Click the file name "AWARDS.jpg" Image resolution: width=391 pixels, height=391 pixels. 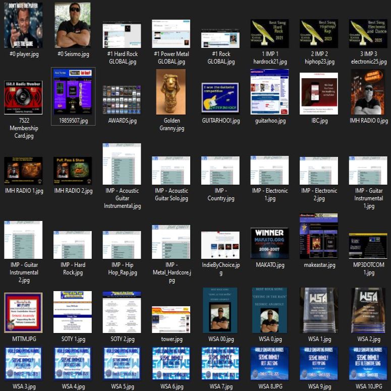[x=123, y=121]
